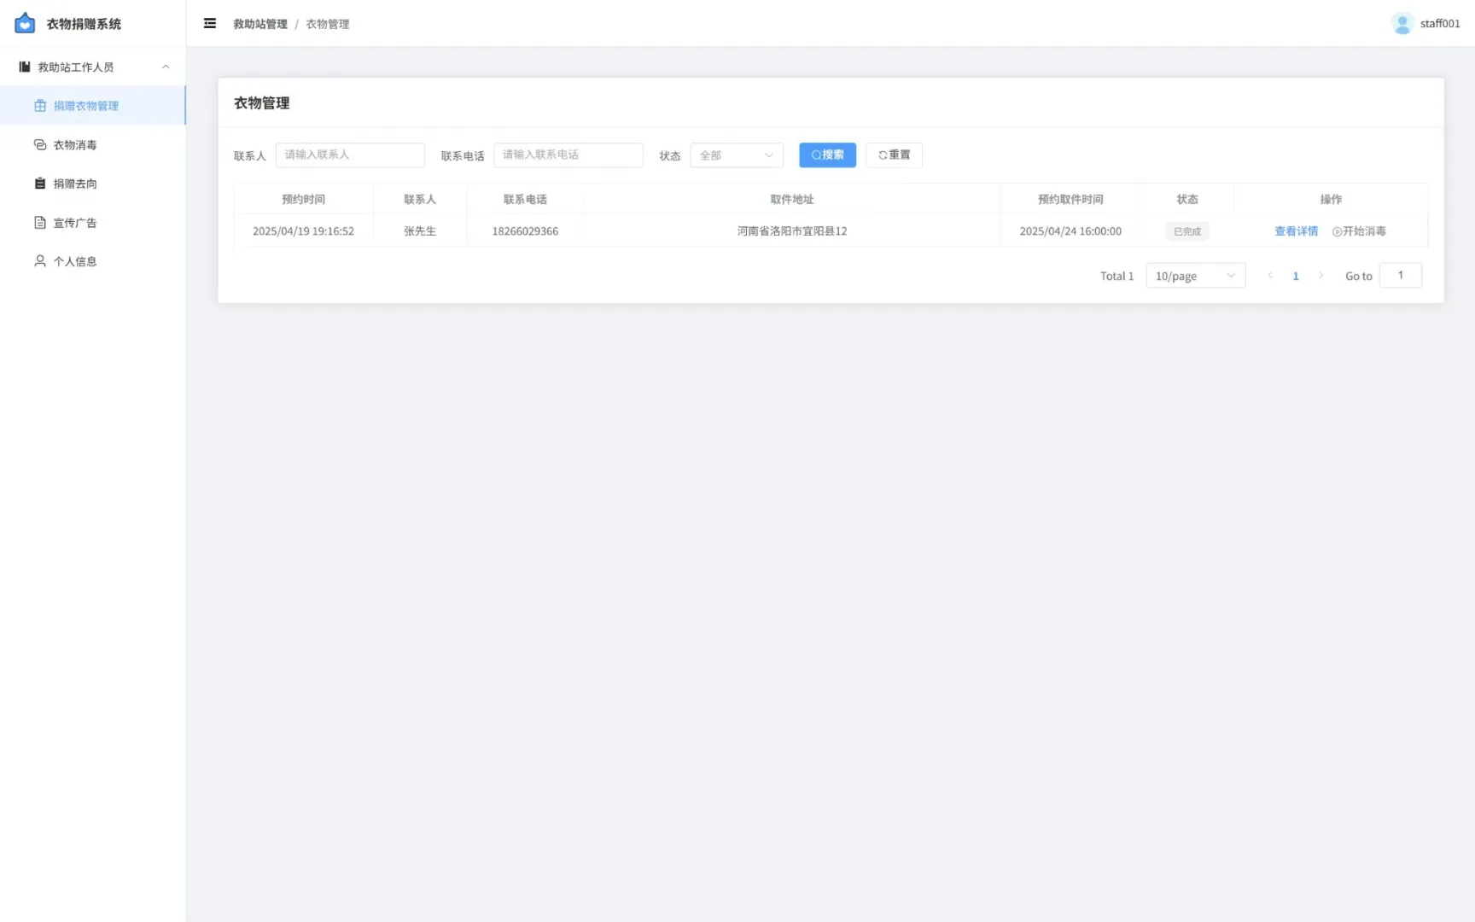Click the phone number 18266029366
This screenshot has width=1475, height=922.
pos(525,231)
